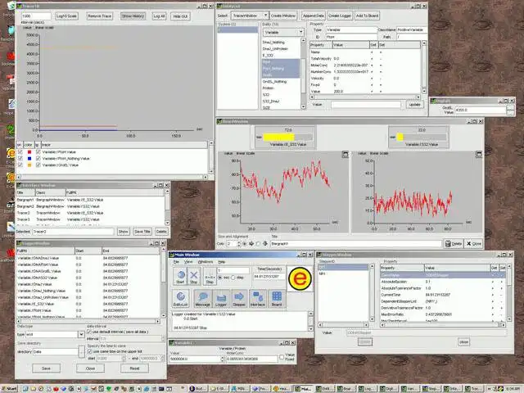Click the Delete icon button in BoardWindow
This screenshot has width=524, height=393.
(453, 244)
